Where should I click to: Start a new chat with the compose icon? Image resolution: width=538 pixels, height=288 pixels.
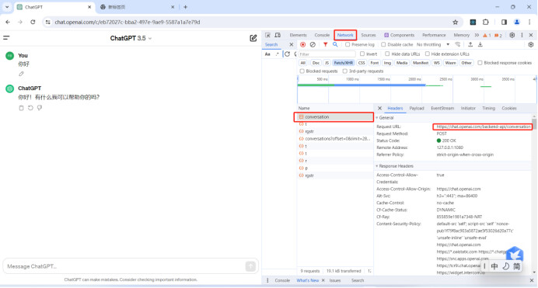coord(253,38)
